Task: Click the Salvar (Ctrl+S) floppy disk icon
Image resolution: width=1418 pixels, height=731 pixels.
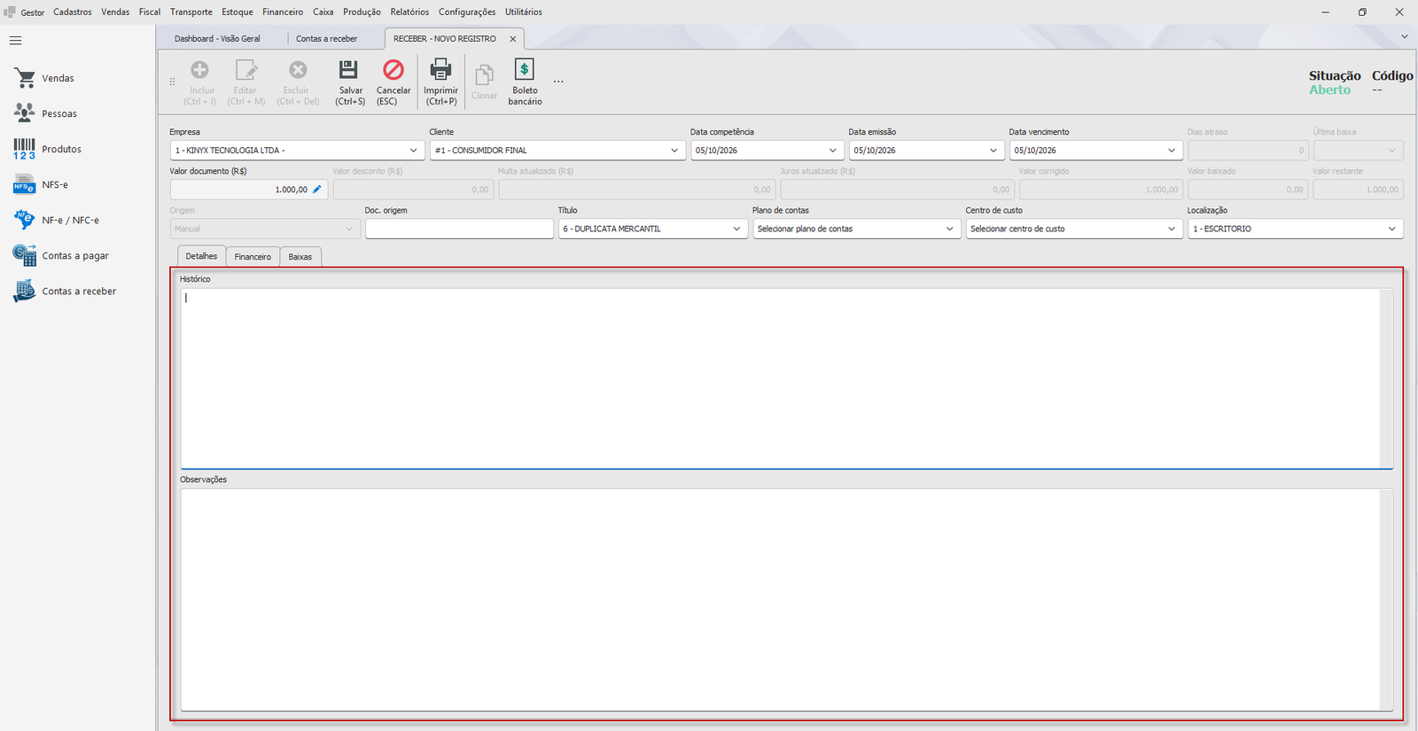Action: coord(348,70)
